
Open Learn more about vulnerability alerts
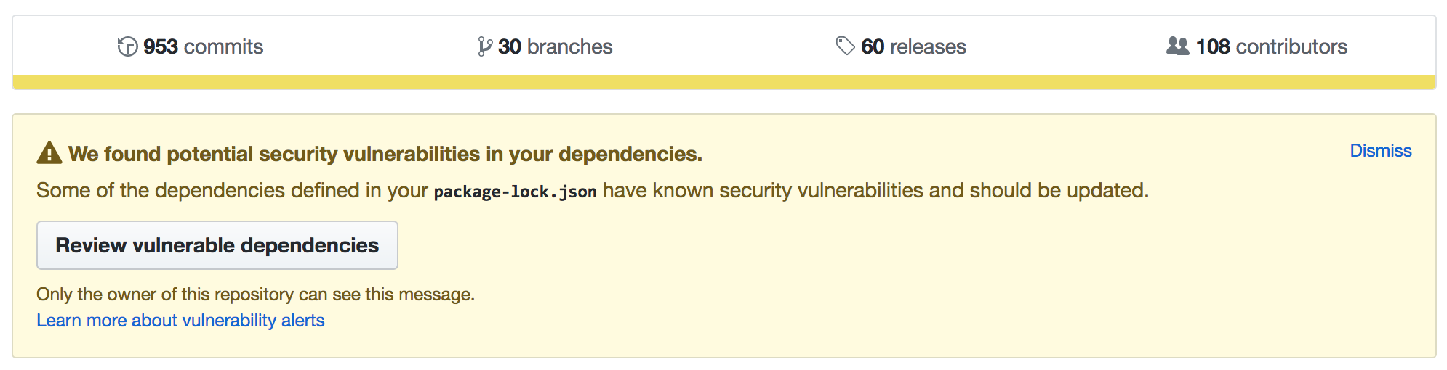180,320
